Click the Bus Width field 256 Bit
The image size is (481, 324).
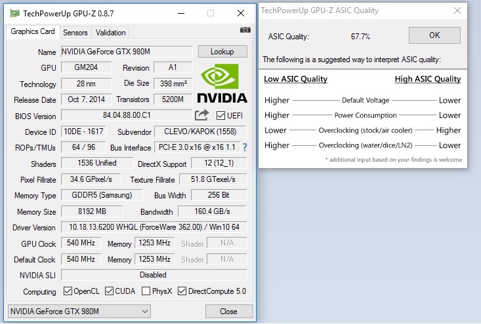(219, 195)
